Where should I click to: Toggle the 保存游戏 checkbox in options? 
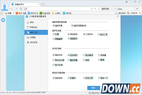69,34
